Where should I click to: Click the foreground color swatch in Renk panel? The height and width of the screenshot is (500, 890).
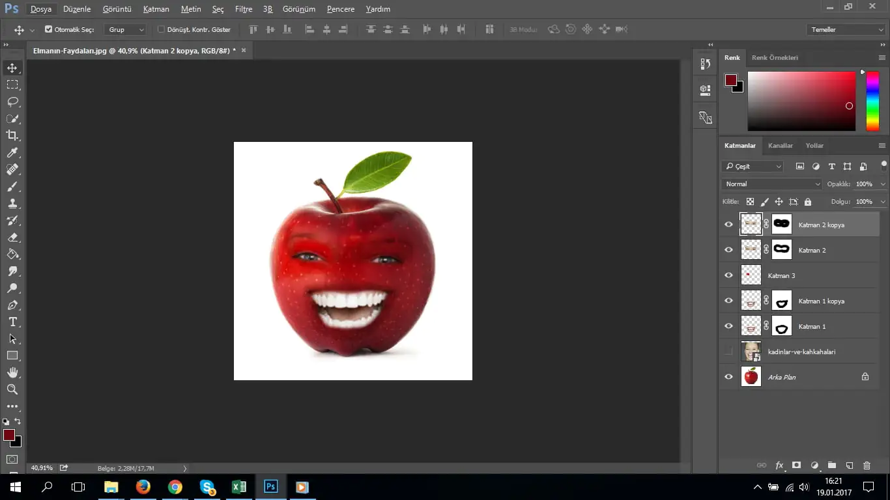(731, 80)
